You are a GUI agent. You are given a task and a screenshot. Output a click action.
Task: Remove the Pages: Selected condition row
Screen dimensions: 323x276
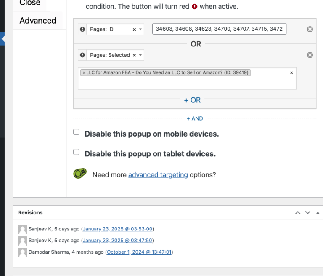coord(310,55)
